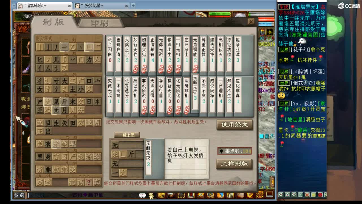Pick the 如法受持 scripture slip
This screenshot has width=362, height=204.
(x=212, y=54)
